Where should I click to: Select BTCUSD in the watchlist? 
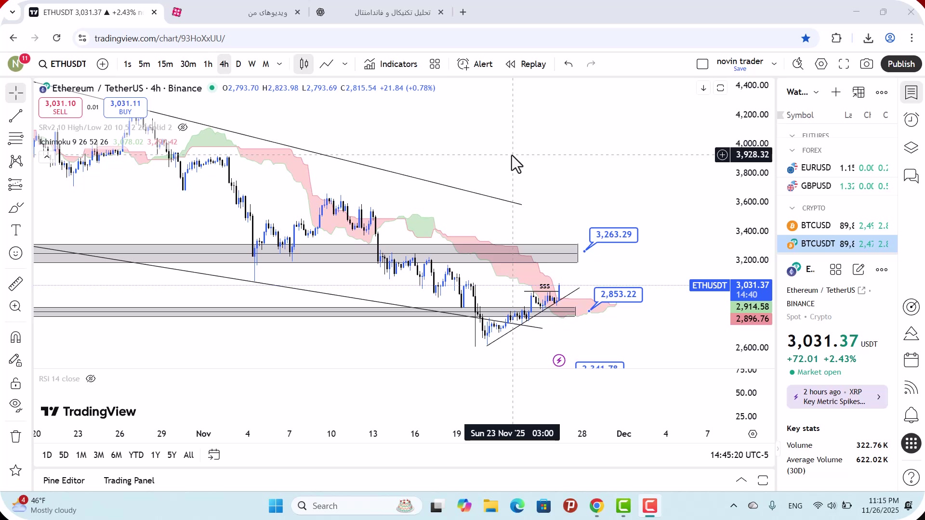pyautogui.click(x=837, y=225)
